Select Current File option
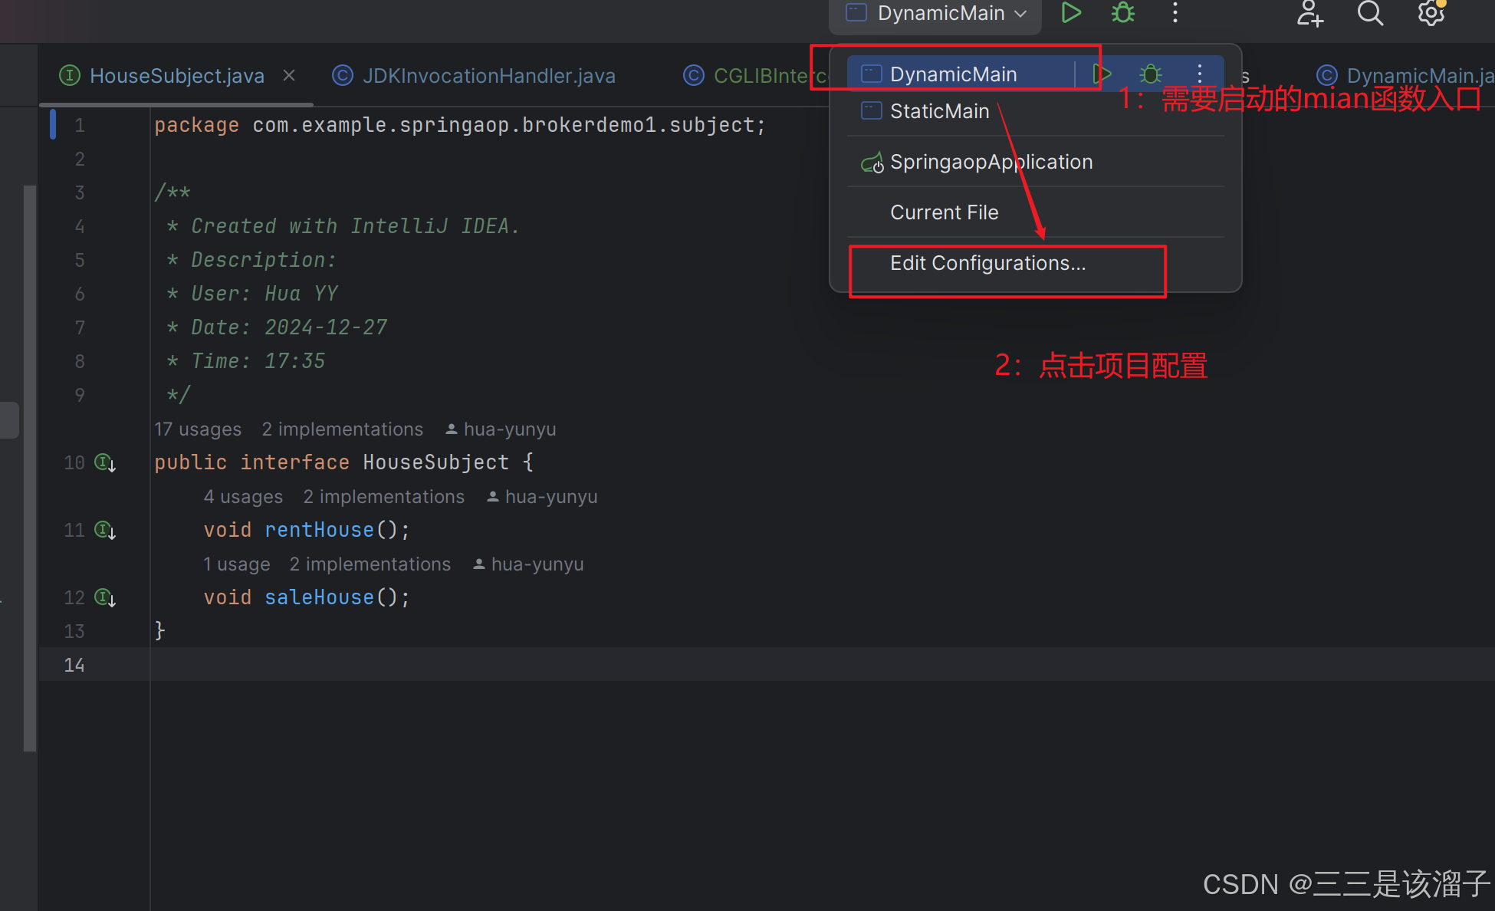1495x911 pixels. tap(944, 212)
